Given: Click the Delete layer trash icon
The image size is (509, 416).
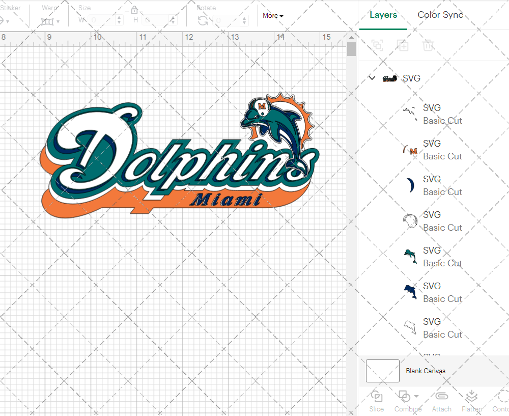Looking at the screenshot, I should tap(428, 45).
